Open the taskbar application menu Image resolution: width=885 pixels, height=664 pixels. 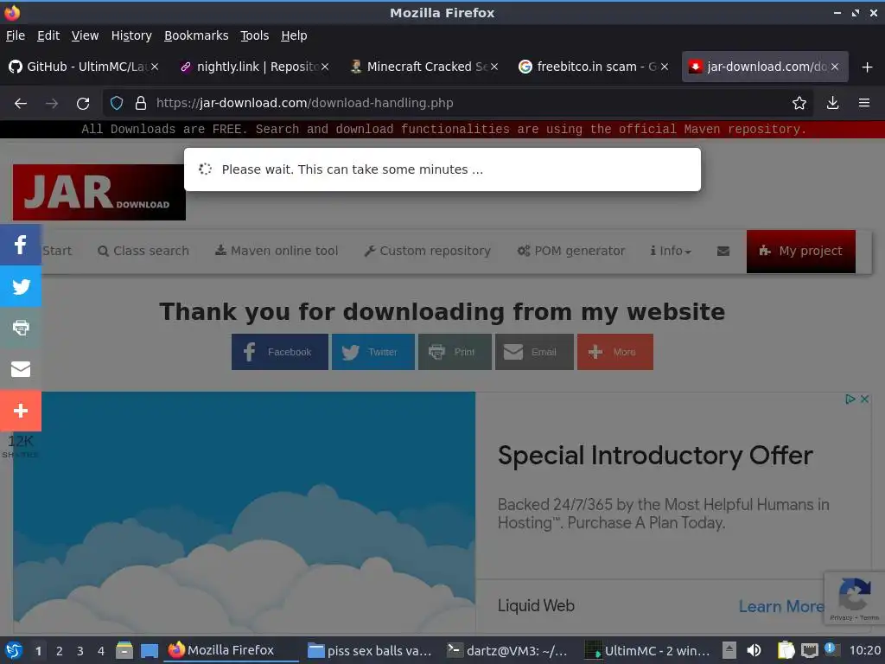14,650
